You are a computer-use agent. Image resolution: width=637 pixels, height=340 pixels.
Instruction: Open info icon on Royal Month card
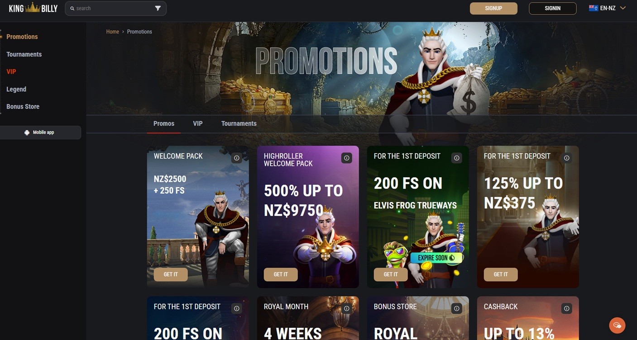346,308
